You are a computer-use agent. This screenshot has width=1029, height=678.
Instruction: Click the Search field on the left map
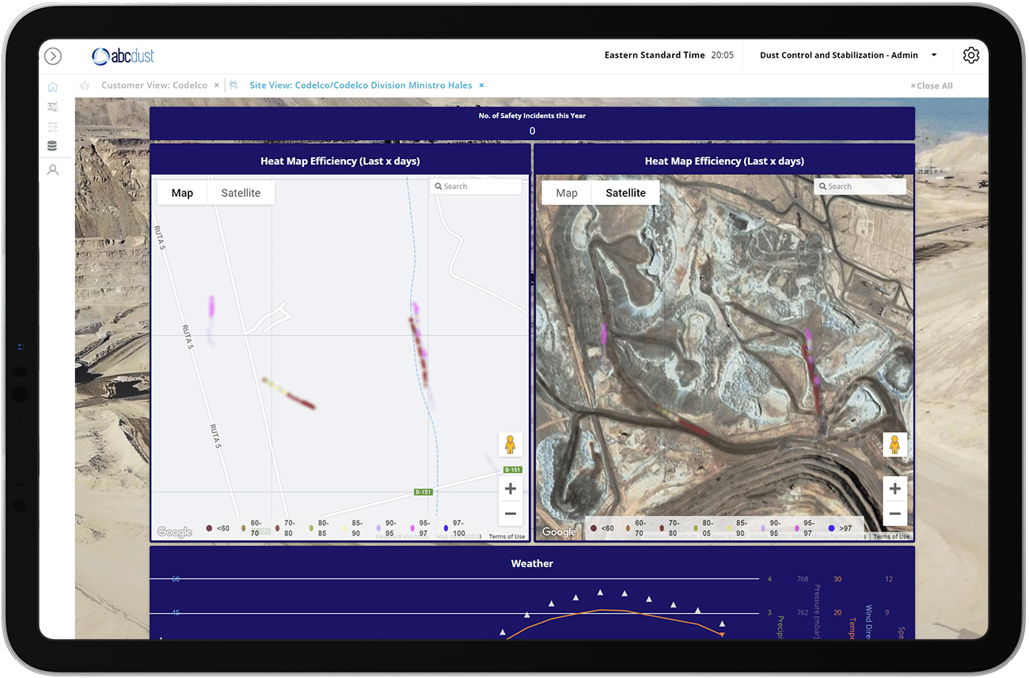[476, 187]
